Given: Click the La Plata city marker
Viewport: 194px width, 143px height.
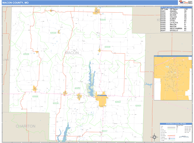Looking at the screenshot, I should (97, 12).
